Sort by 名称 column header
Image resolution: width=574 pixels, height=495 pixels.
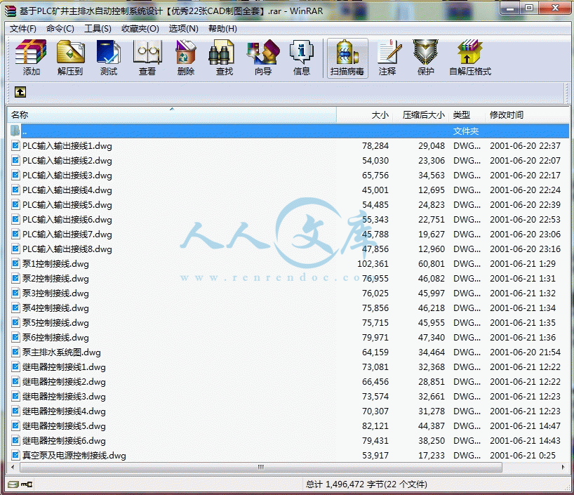pyautogui.click(x=172, y=115)
